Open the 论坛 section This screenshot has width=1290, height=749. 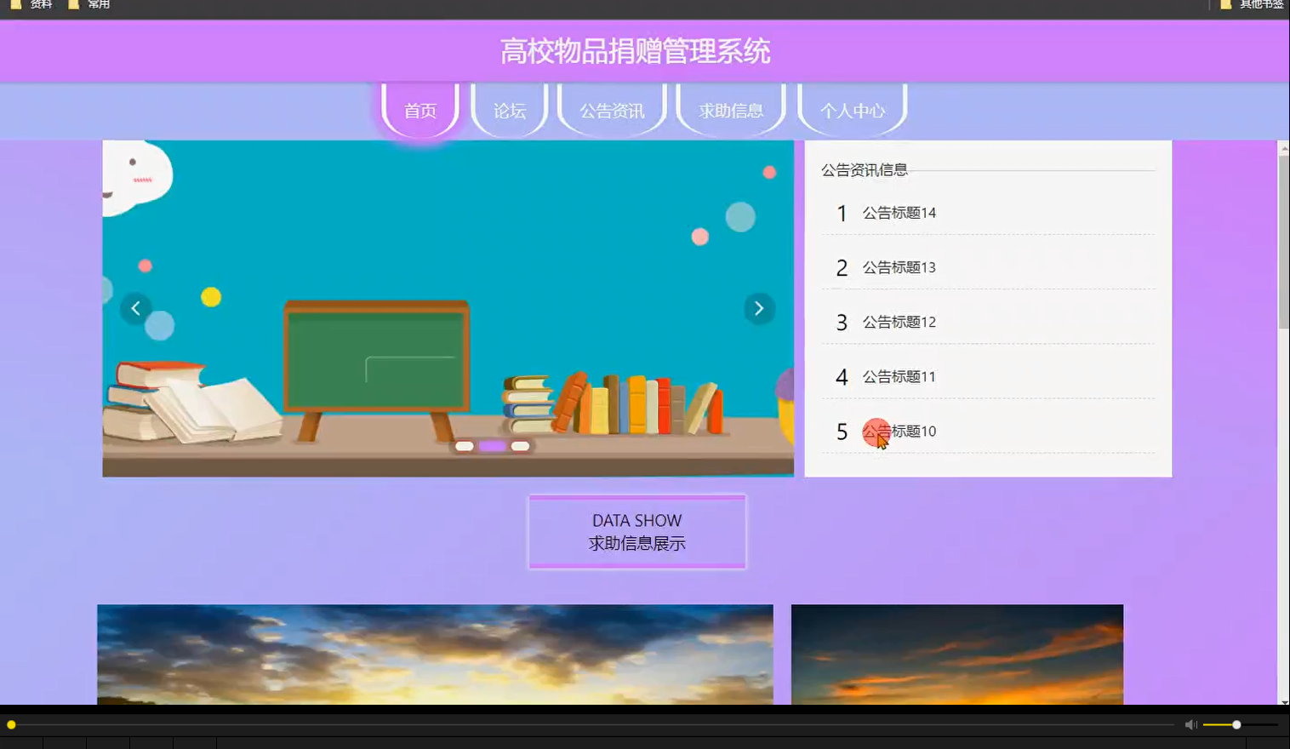[x=509, y=110]
